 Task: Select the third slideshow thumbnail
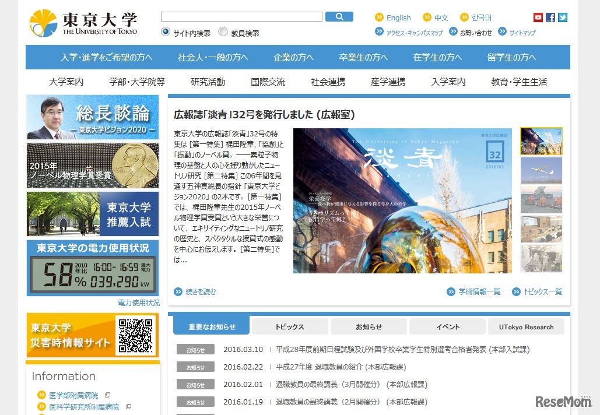point(542,200)
